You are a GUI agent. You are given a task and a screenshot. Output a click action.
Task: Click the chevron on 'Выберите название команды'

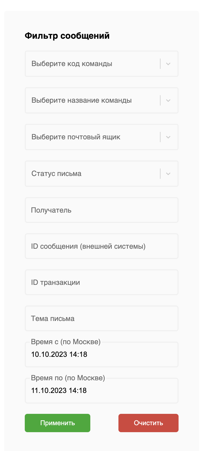(168, 100)
